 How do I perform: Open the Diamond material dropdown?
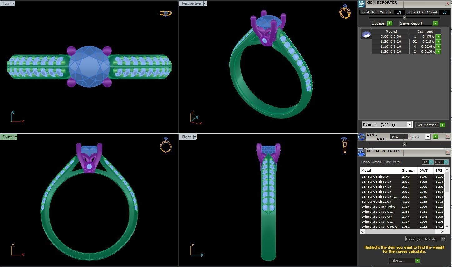409,125
